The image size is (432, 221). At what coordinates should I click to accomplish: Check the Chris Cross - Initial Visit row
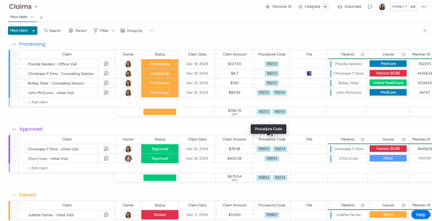[x=14, y=159]
